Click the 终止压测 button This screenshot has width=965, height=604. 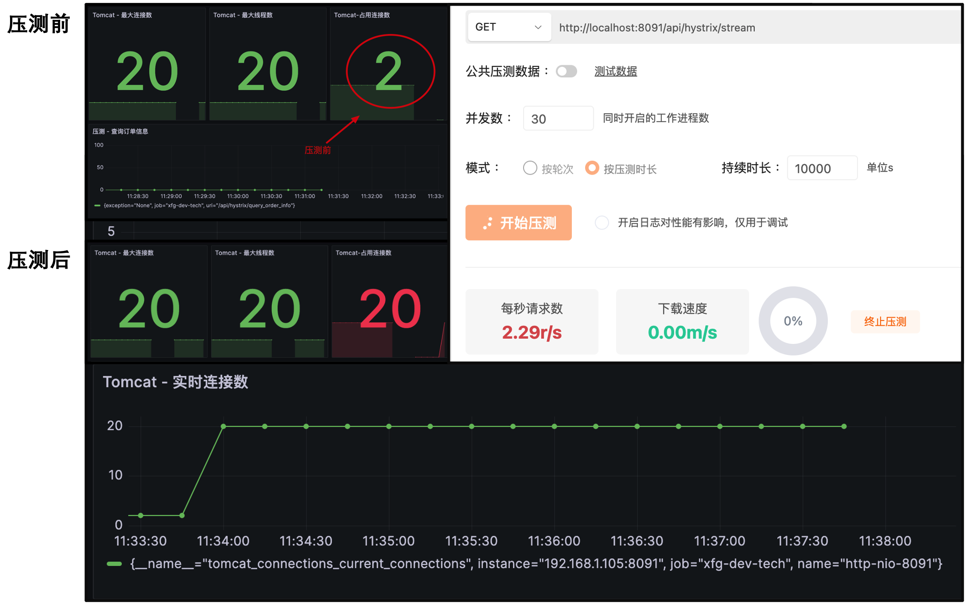tap(885, 322)
